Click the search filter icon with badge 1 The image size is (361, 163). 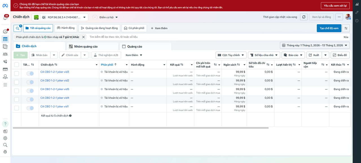coord(17,28)
